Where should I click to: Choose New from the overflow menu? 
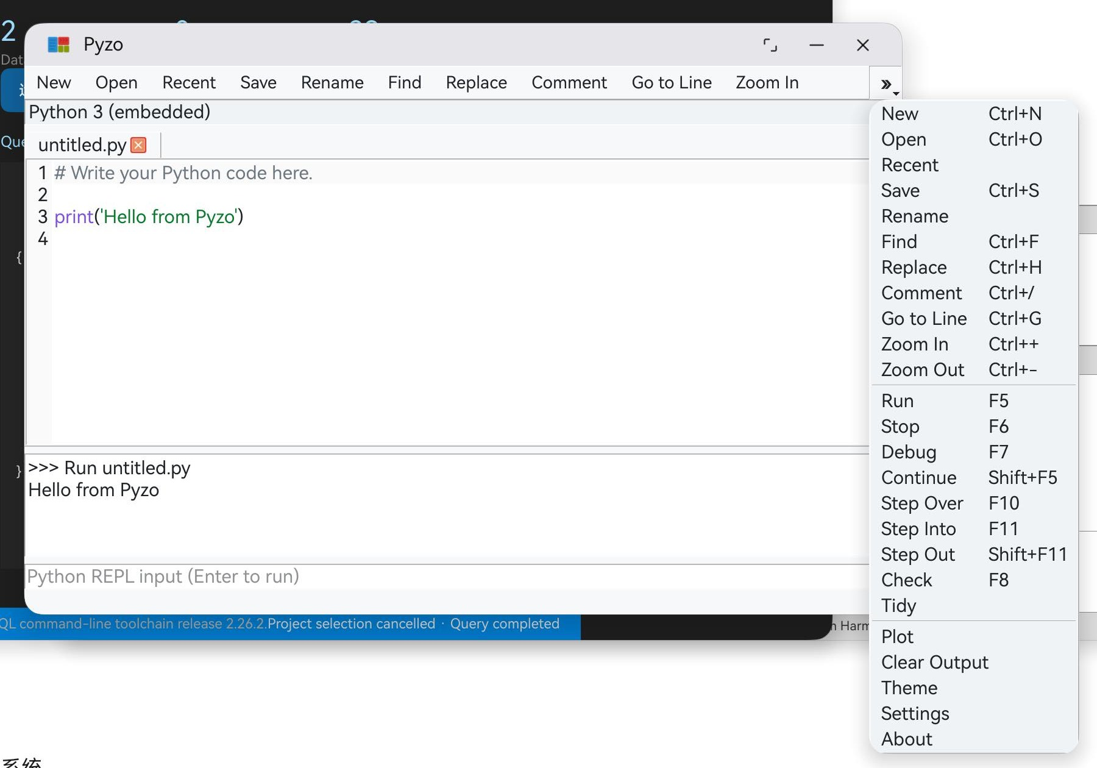click(974, 114)
